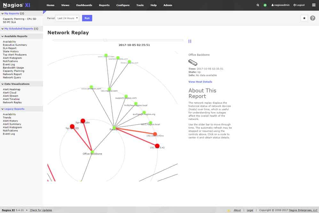Click the search magnifier icon in header
Image resolution: width=319 pixels, height=213 pixels.
[258, 5]
